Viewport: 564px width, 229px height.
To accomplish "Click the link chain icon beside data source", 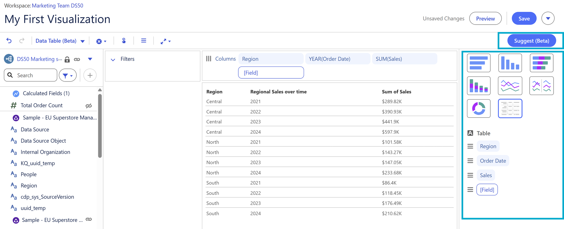I will (x=77, y=59).
